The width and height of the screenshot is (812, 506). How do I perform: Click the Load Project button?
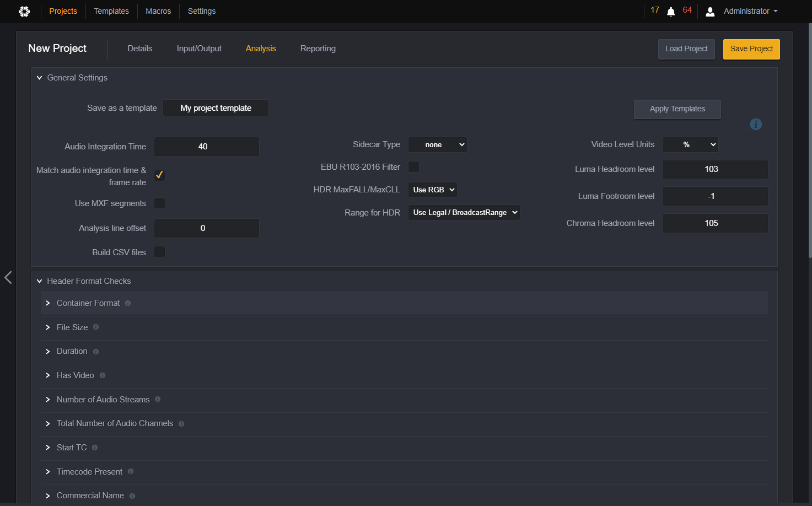pos(686,49)
